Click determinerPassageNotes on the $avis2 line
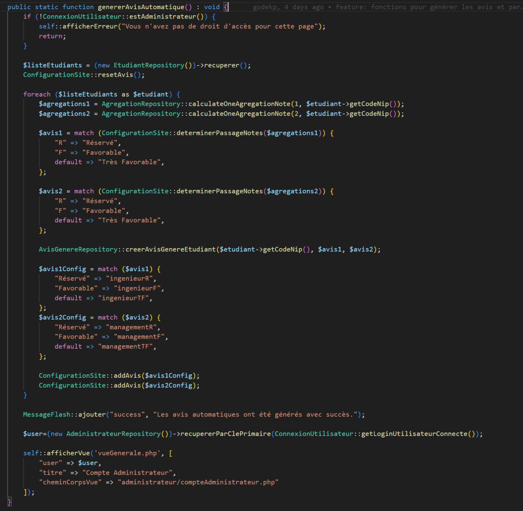 (220, 191)
